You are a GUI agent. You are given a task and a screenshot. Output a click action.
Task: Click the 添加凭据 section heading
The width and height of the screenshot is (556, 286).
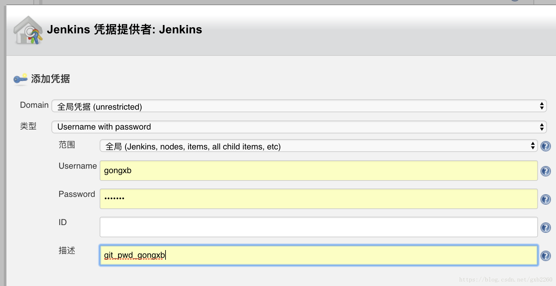[50, 79]
